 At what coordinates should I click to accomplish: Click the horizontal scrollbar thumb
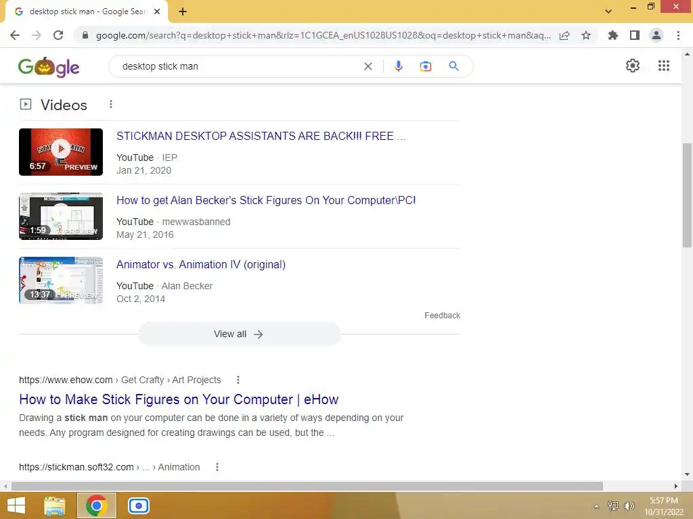(307, 487)
